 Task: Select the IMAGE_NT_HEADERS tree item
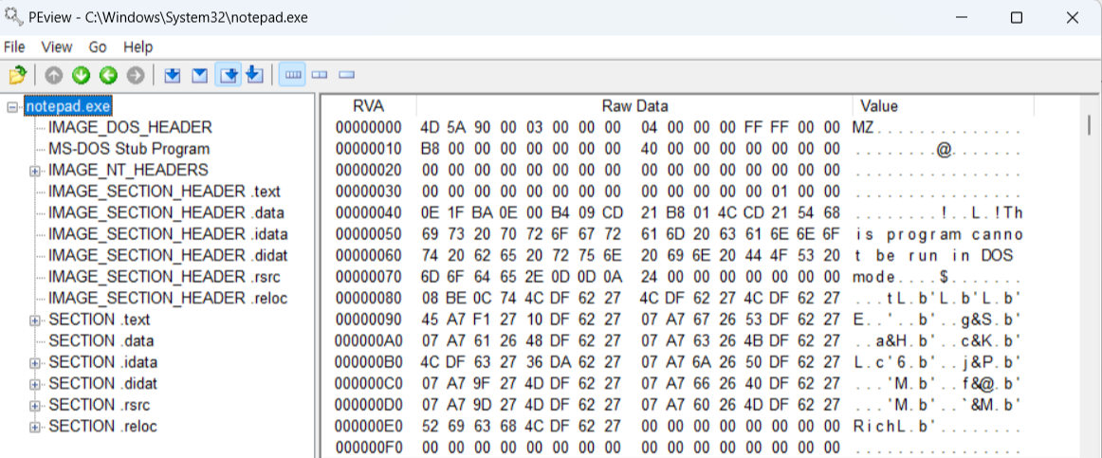click(128, 170)
